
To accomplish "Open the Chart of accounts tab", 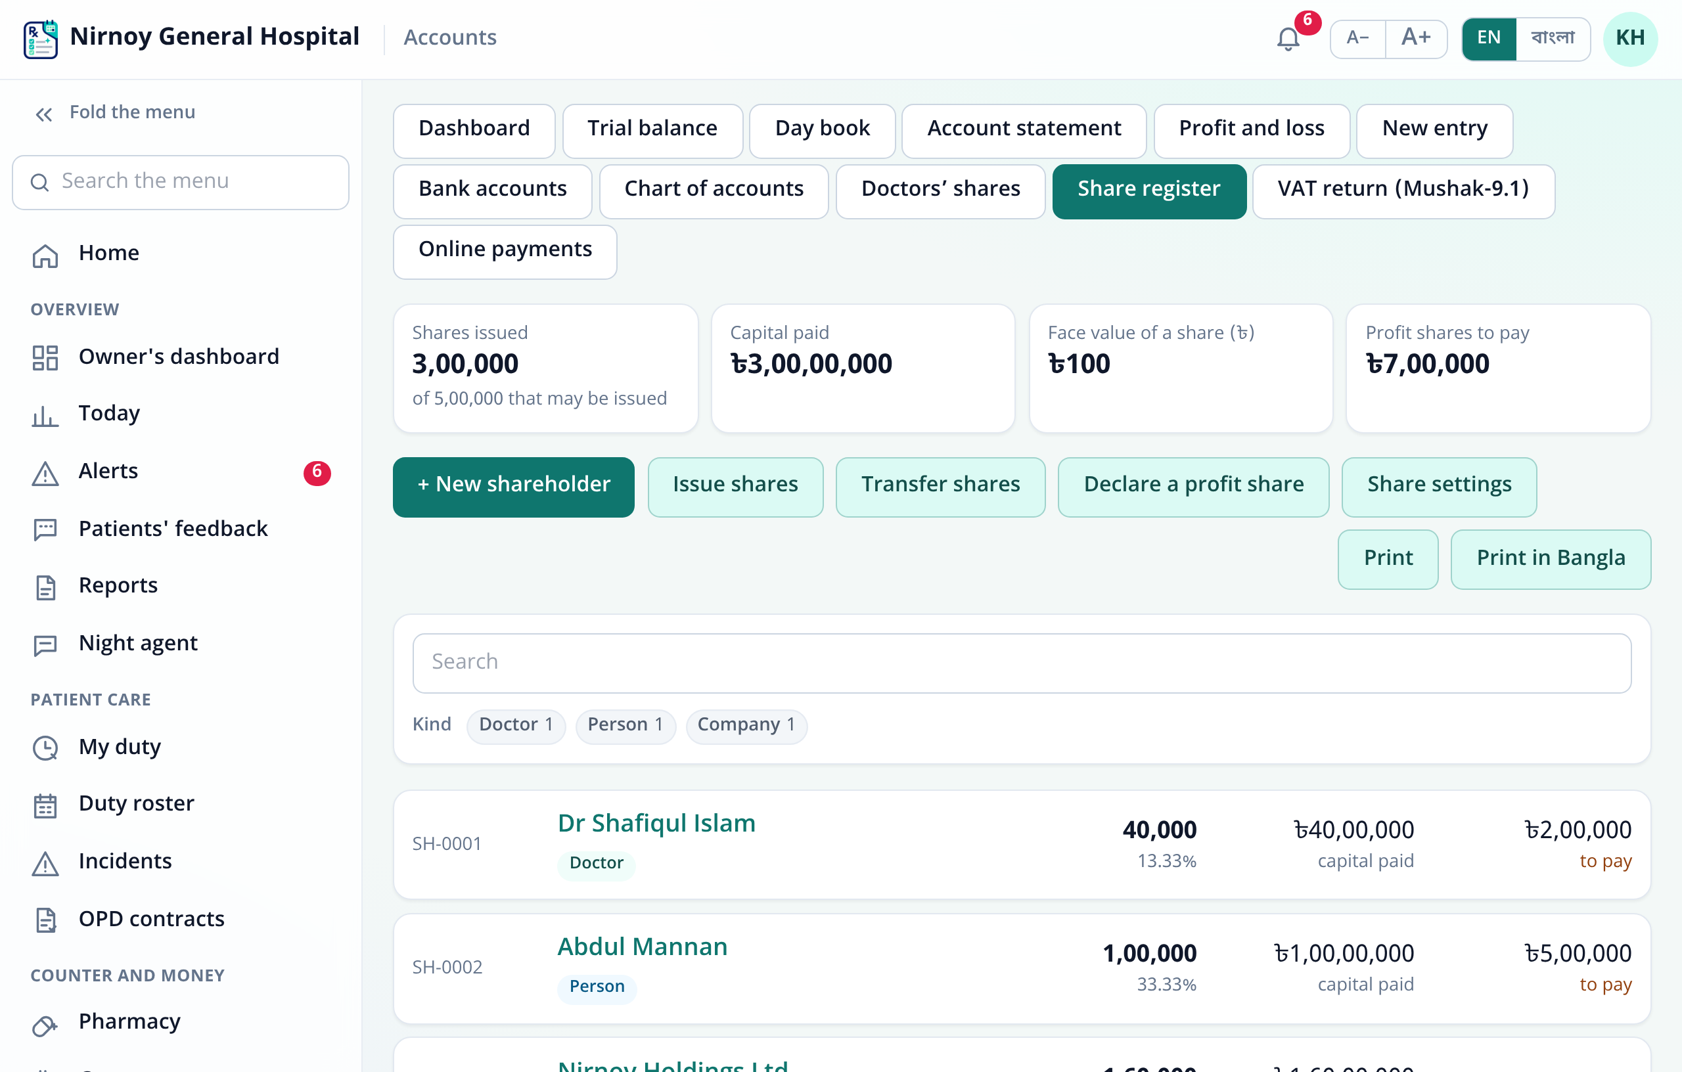I will click(713, 190).
